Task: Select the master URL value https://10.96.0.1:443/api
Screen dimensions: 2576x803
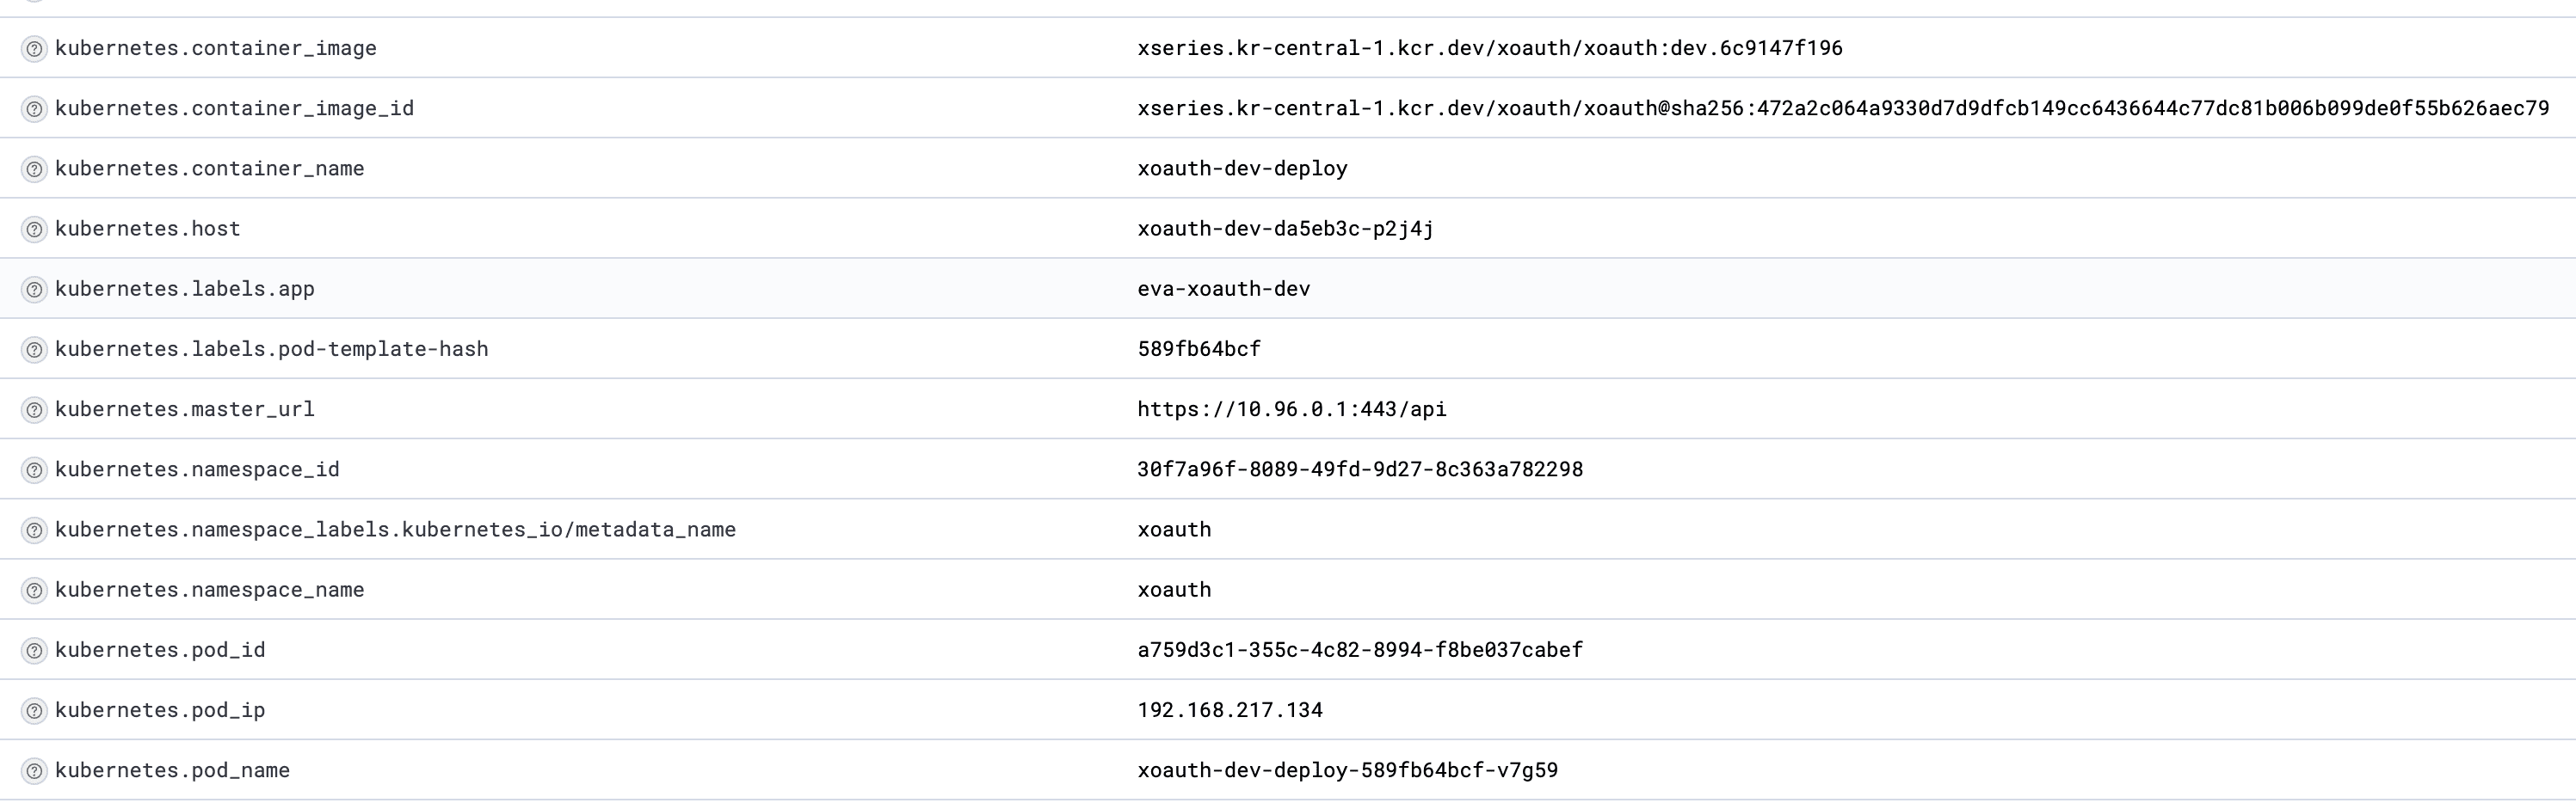Action: (x=1291, y=409)
